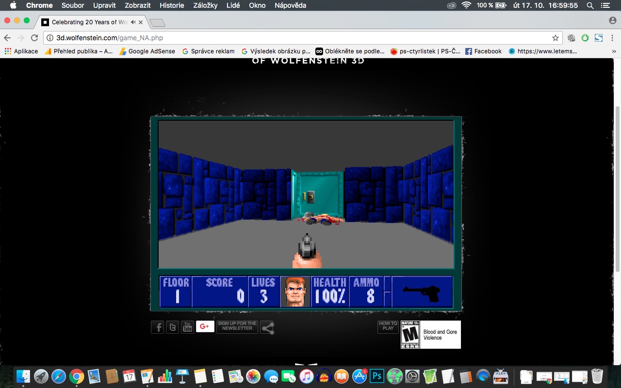Open the Chrome application menu
Screen dimensions: 621x388
pos(39,5)
